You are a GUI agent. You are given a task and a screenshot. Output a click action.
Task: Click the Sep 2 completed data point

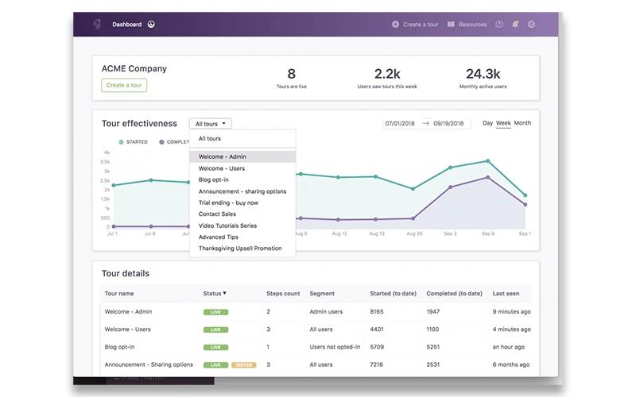pyautogui.click(x=450, y=187)
